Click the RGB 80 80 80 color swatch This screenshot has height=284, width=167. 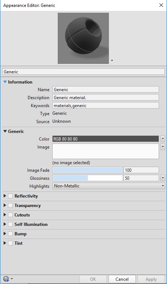point(106,139)
